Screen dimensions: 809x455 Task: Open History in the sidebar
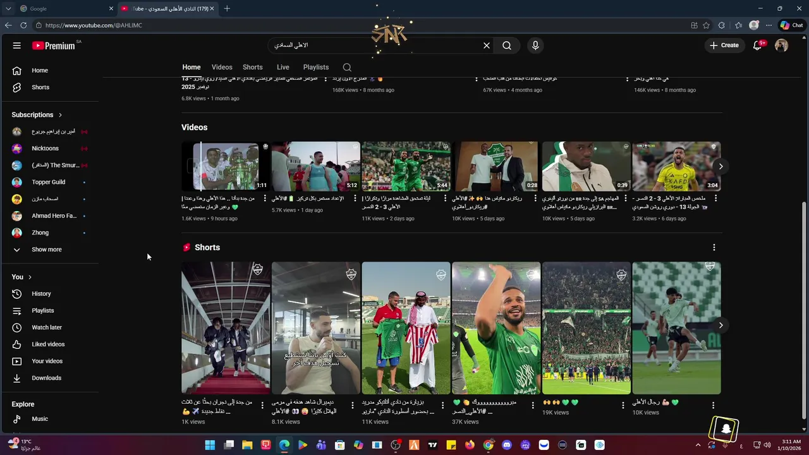41,294
